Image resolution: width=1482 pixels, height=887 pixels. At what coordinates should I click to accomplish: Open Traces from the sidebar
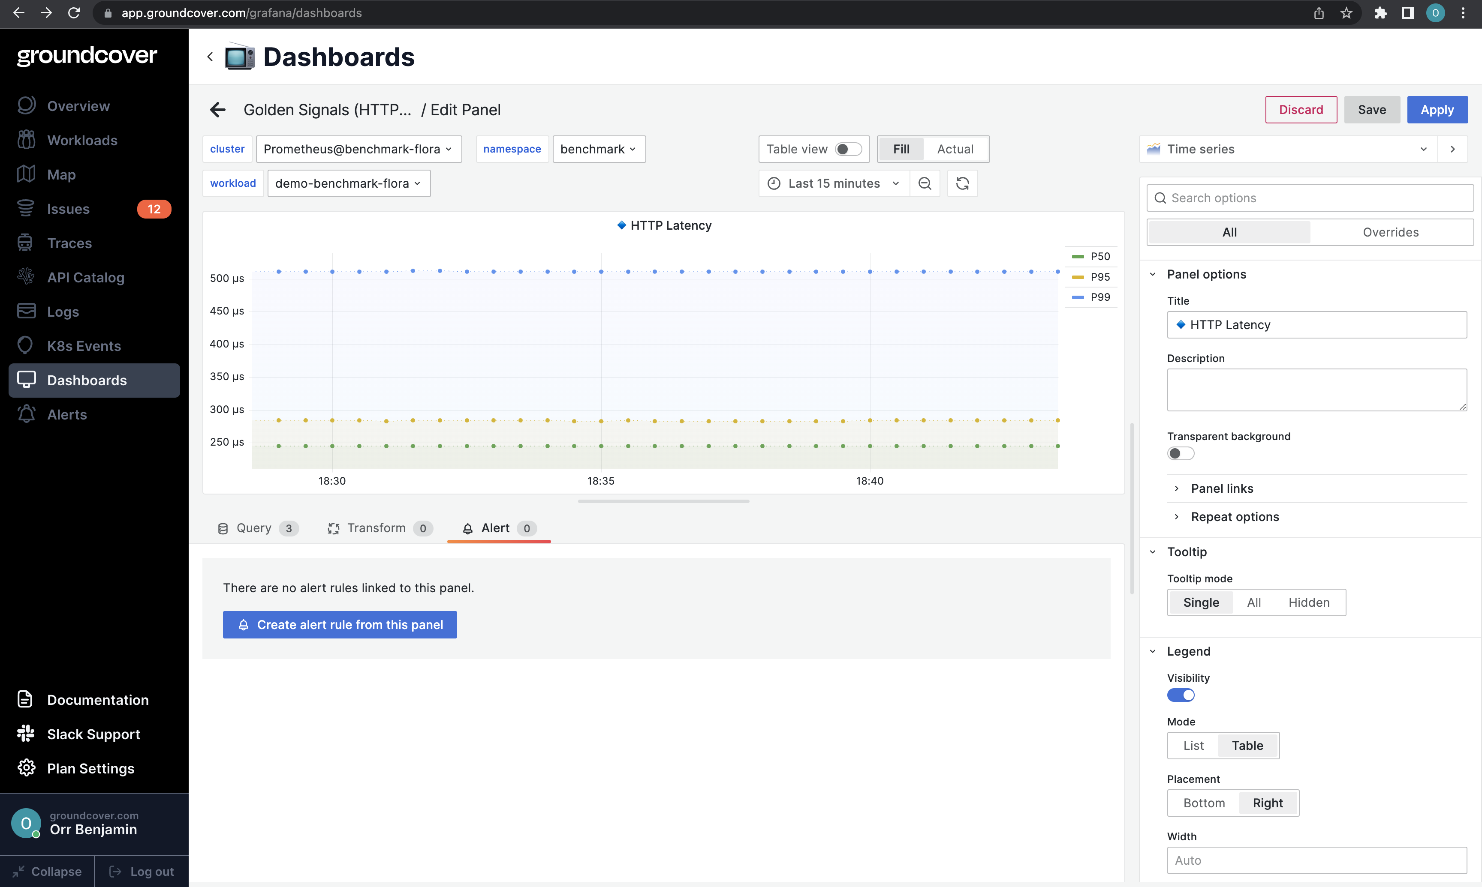point(69,243)
